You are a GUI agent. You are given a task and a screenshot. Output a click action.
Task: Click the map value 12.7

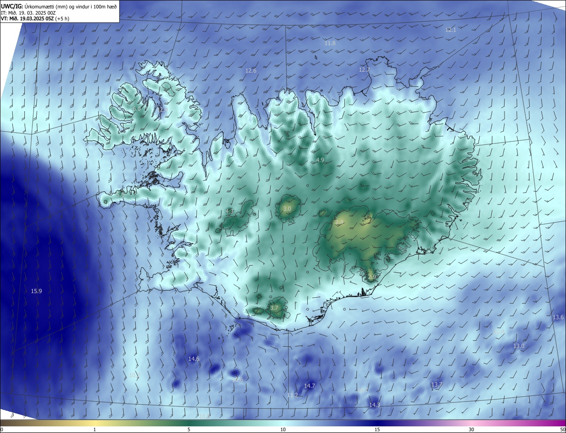coord(364,70)
